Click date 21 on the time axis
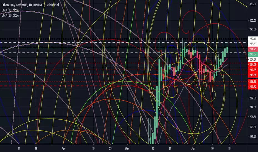 pyautogui.click(x=170, y=149)
